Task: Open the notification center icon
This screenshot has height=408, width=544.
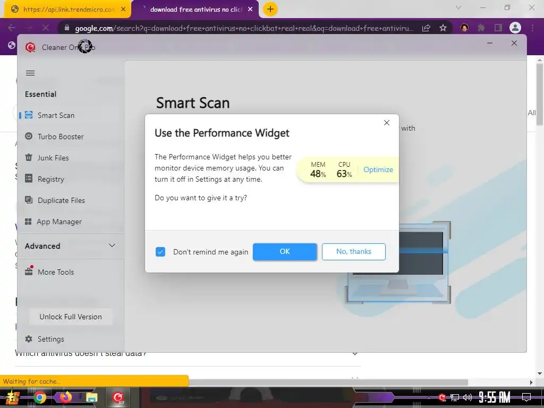Action: (526, 397)
